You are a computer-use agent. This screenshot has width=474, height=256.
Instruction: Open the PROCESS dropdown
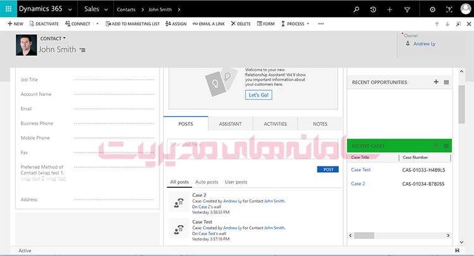pos(295,24)
